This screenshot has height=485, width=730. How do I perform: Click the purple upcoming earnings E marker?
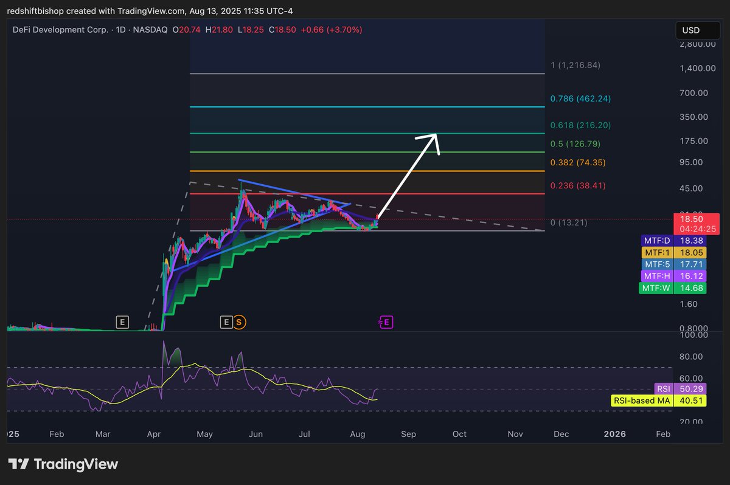(x=386, y=322)
